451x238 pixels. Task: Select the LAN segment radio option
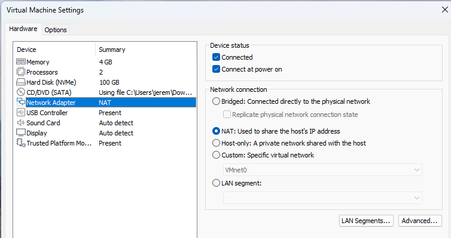(216, 183)
